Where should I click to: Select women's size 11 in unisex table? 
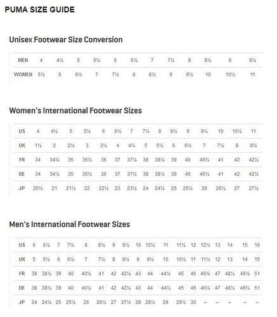click(253, 75)
